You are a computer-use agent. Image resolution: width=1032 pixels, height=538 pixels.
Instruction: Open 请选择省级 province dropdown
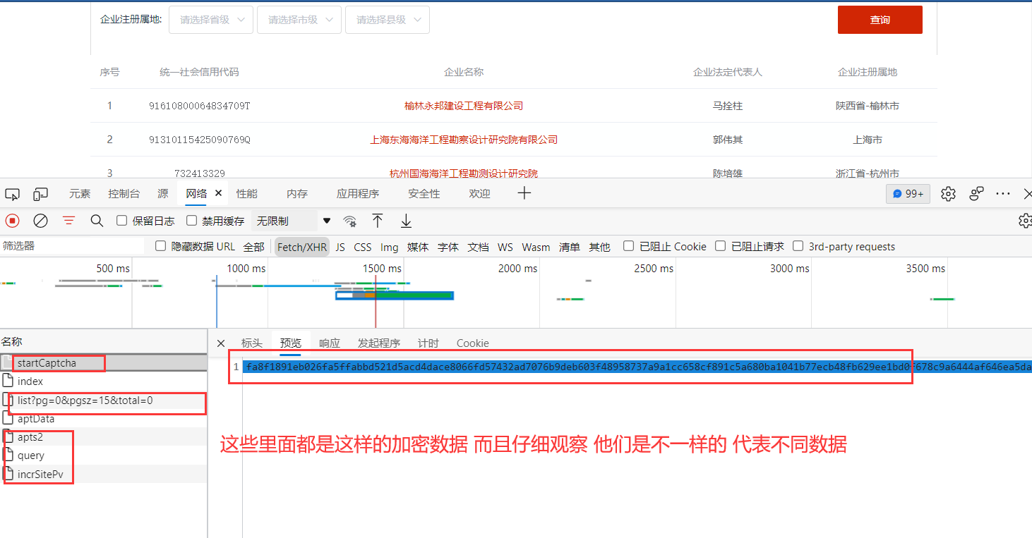[211, 20]
